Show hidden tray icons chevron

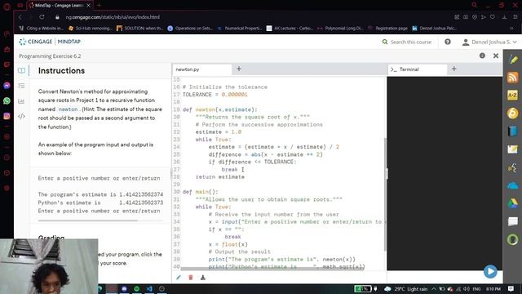coord(434,289)
